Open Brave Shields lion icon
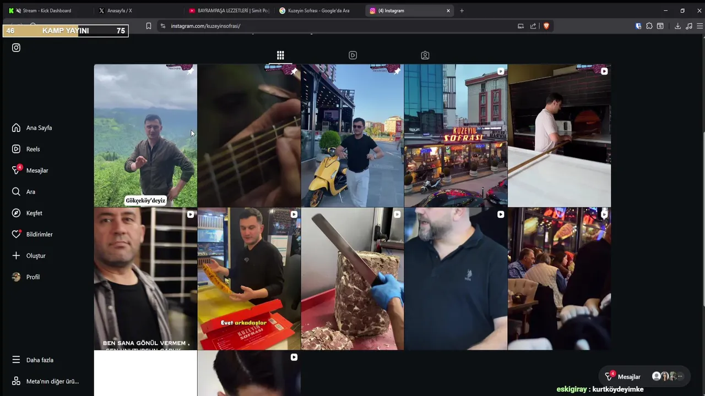 click(x=546, y=26)
